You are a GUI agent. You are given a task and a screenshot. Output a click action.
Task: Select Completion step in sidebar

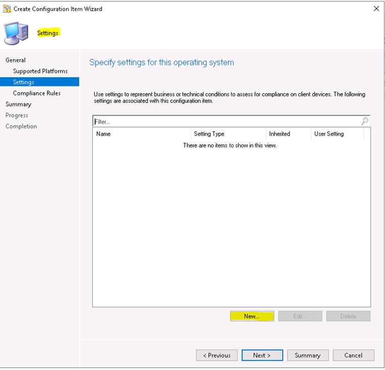(21, 126)
